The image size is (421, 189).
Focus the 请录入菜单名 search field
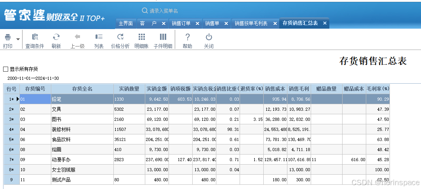point(164,11)
